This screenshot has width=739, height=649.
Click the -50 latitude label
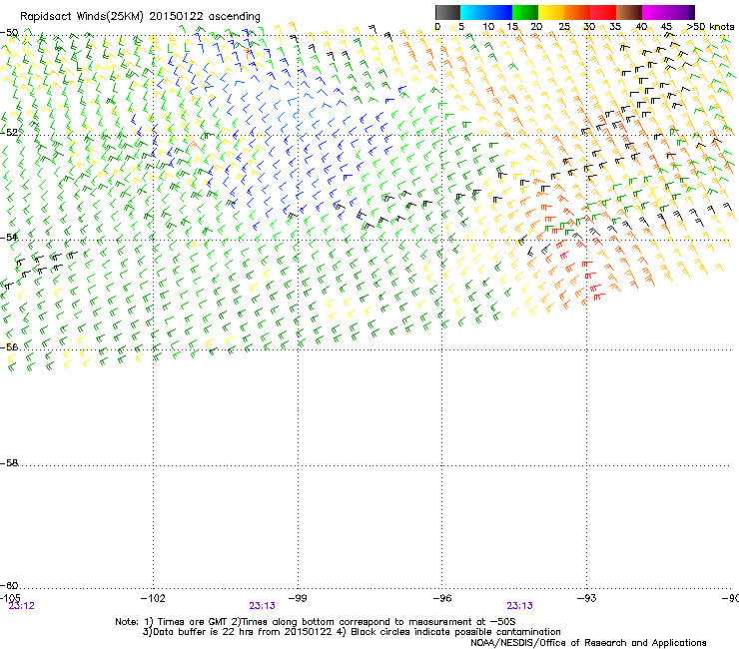tap(9, 33)
